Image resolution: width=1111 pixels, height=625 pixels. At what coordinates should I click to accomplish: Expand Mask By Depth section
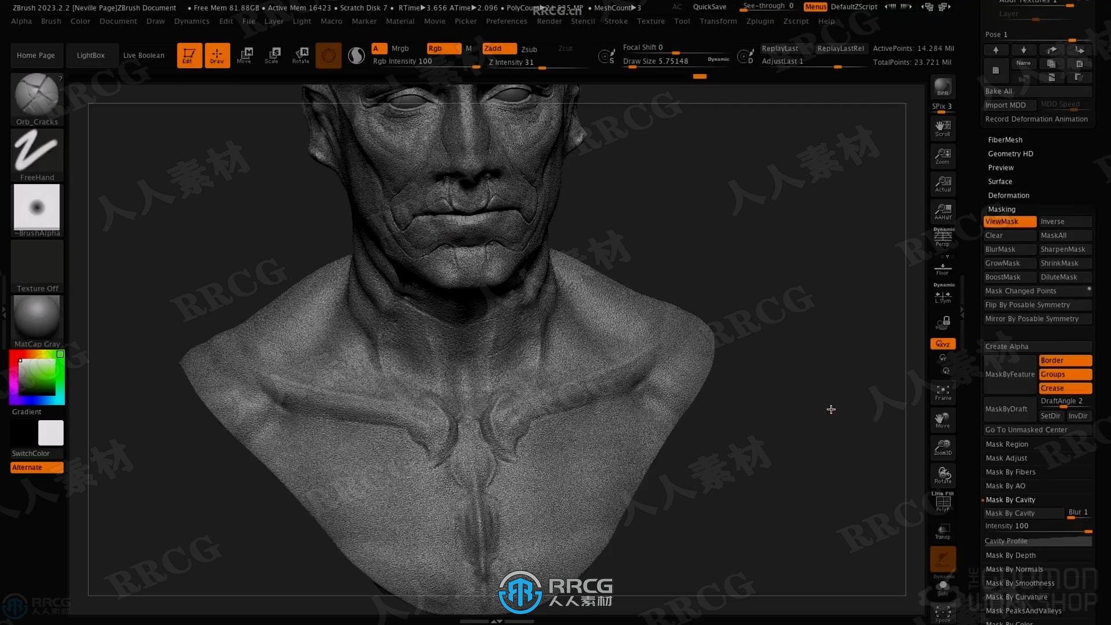point(1010,556)
